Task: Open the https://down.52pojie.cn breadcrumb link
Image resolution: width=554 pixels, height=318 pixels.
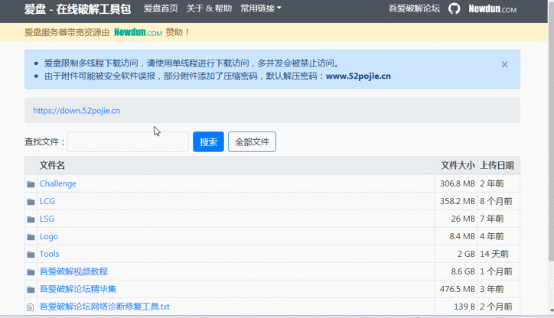Action: (77, 110)
